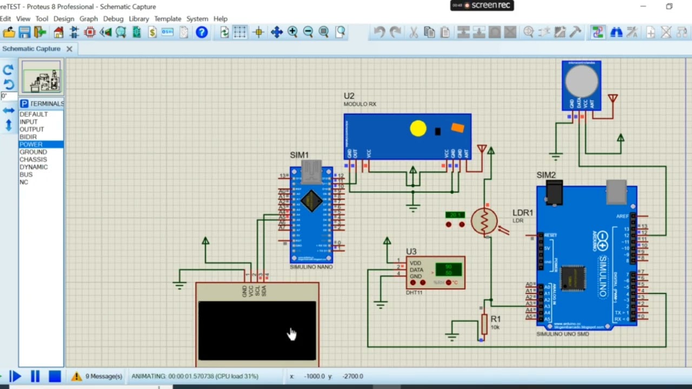Zoom to view entire sheet
Image resolution: width=692 pixels, height=389 pixels.
pos(324,32)
